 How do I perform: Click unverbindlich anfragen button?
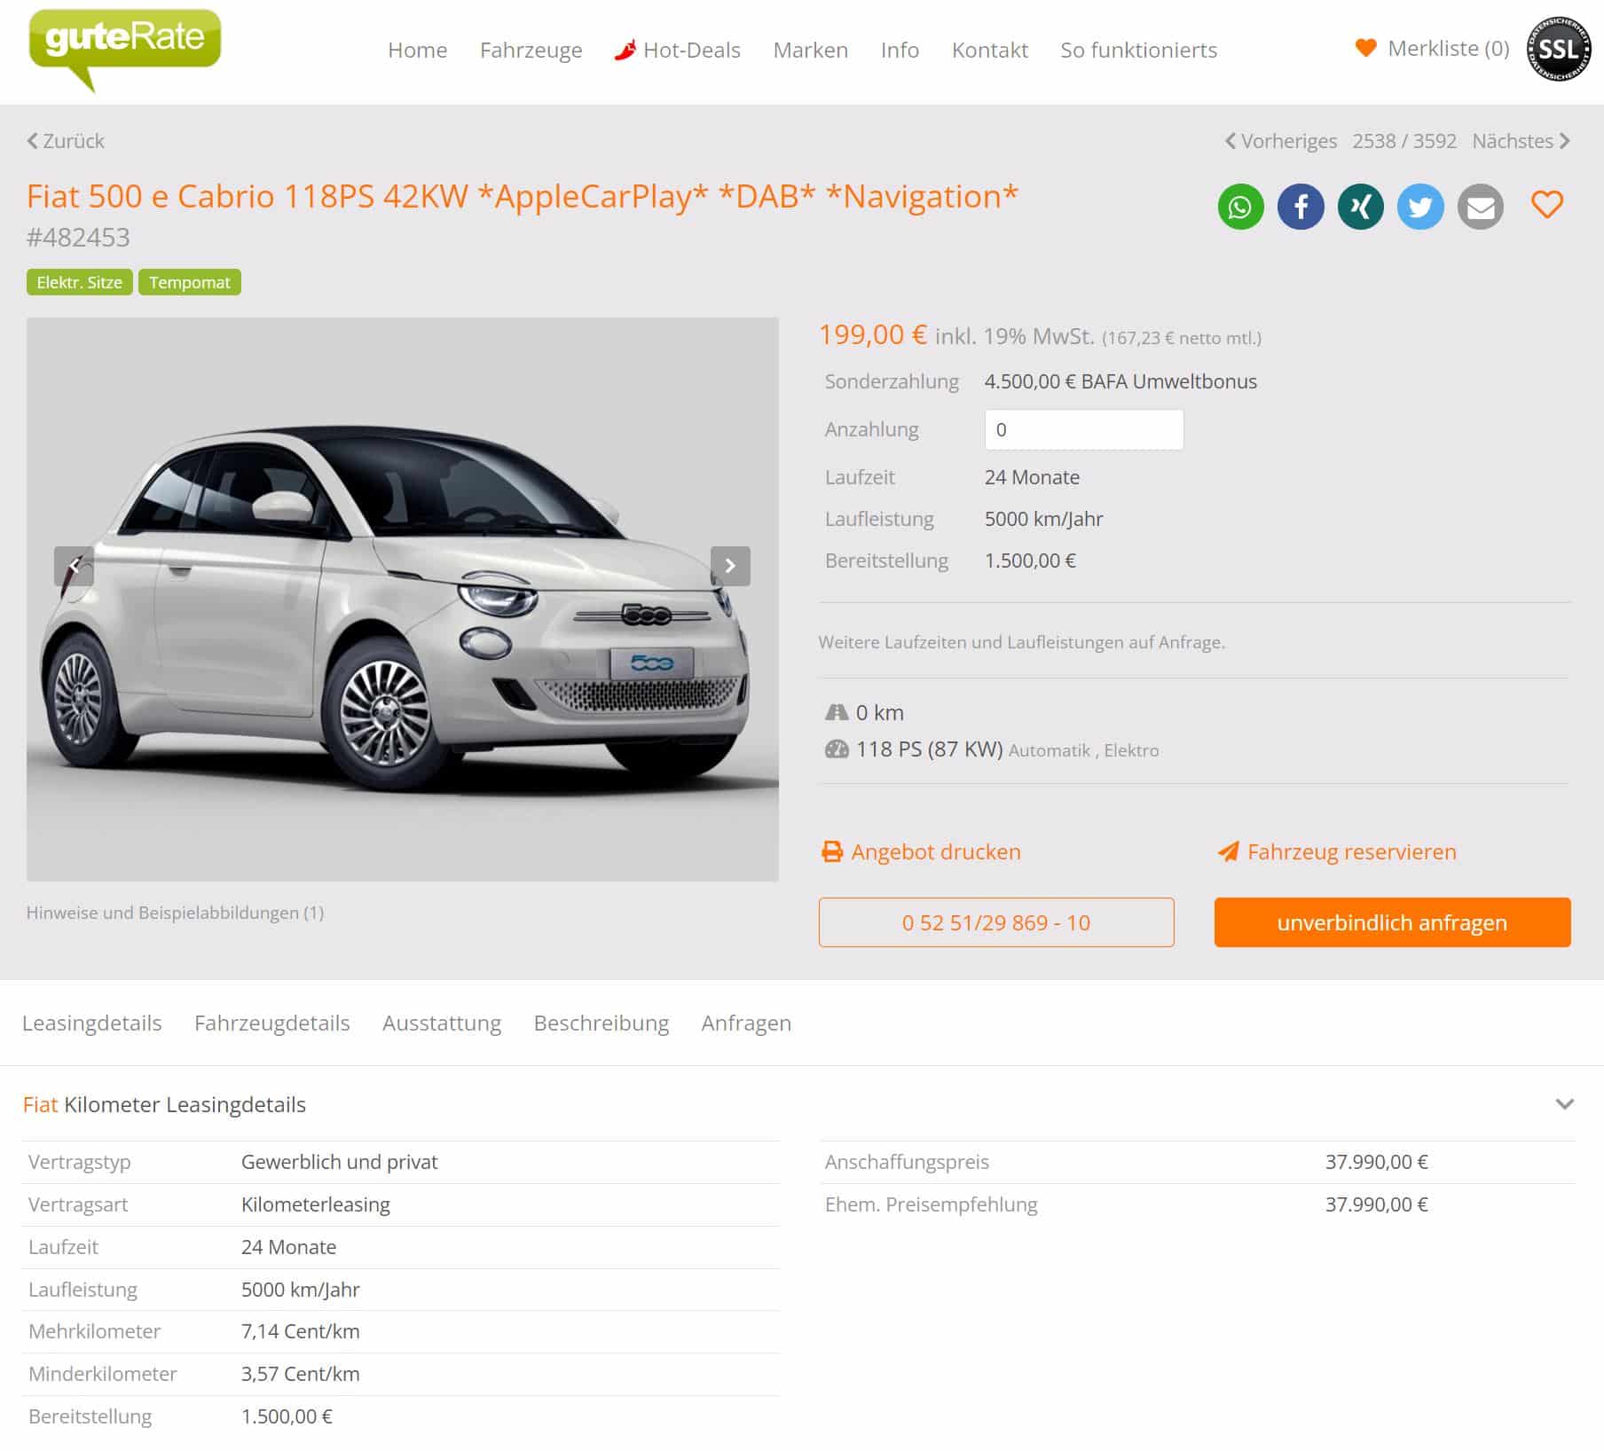tap(1392, 922)
